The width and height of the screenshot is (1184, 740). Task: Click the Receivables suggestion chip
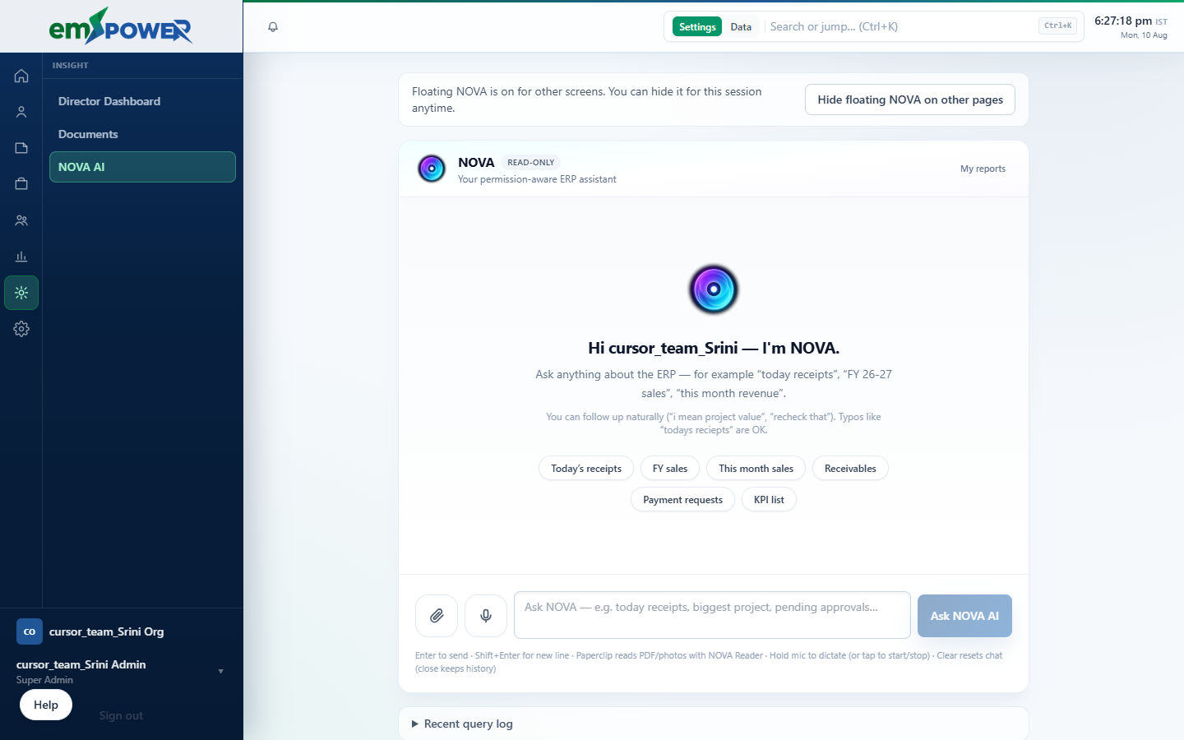coord(850,469)
